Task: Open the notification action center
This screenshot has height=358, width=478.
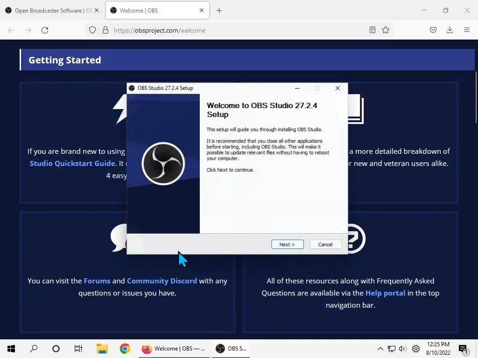Action: [463, 349]
